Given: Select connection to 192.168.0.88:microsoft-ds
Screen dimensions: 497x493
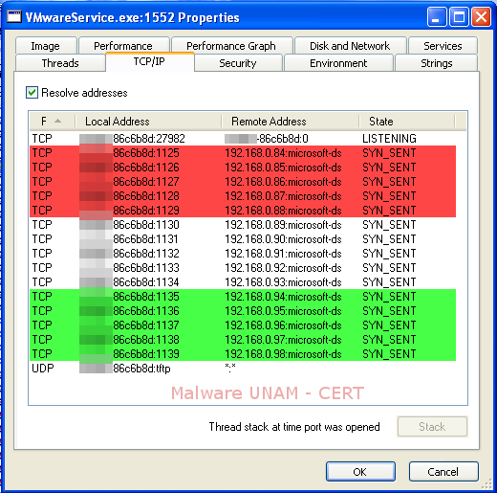Looking at the screenshot, I should 243,211.
